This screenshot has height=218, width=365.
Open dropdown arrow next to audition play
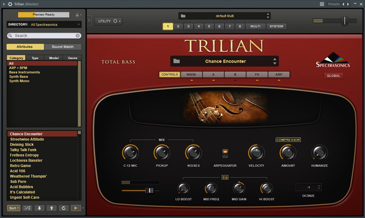coord(83,208)
